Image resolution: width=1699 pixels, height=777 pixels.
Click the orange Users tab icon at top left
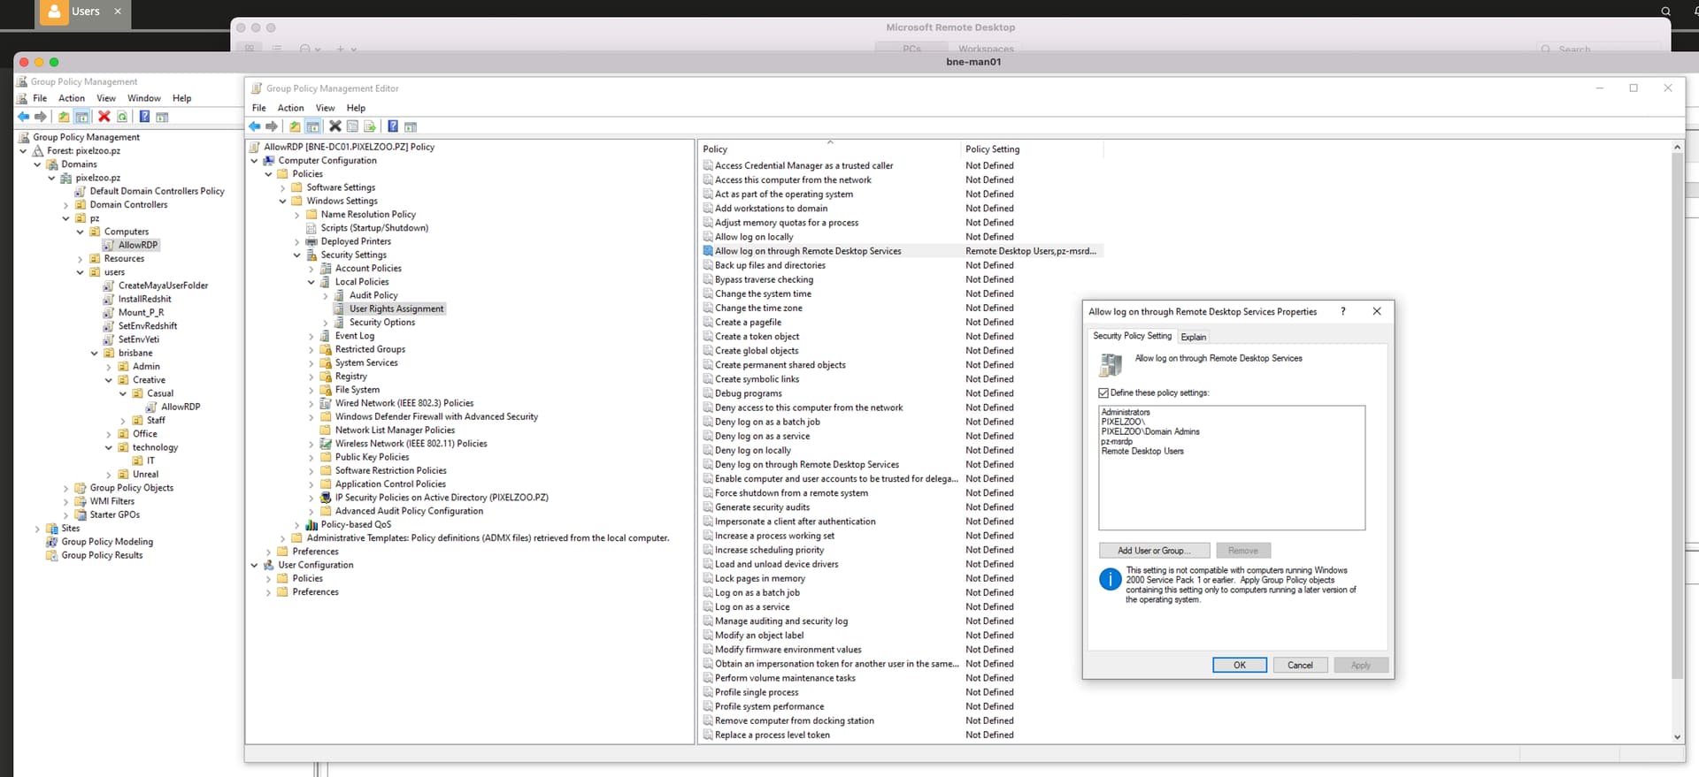54,11
